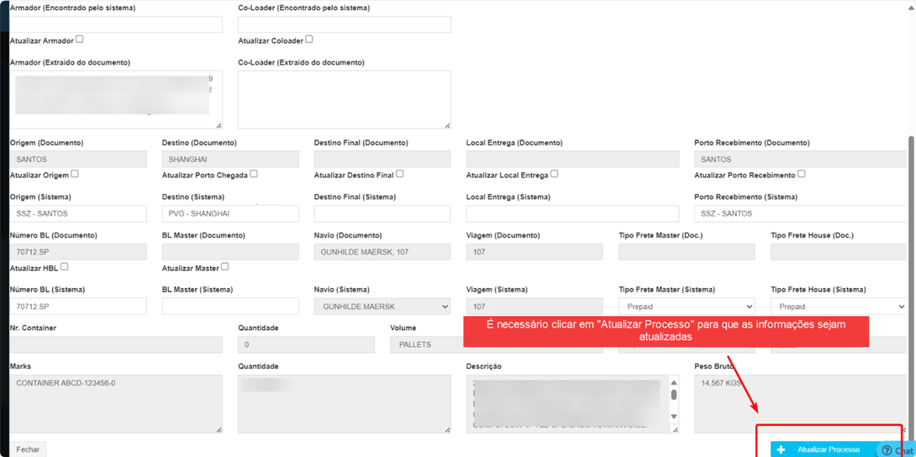The image size is (916, 457).
Task: Click the Atualizar Processo button
Action: [829, 449]
